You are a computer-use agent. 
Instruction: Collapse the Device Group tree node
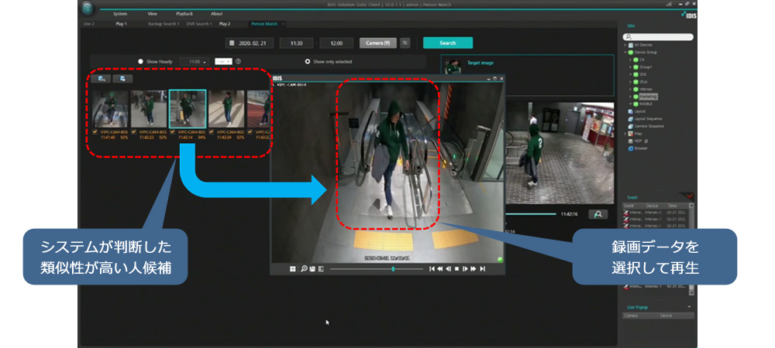[x=626, y=53]
